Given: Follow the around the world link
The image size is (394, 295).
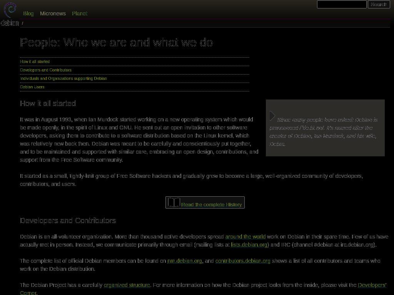Looking at the screenshot, I should pyautogui.click(x=245, y=237).
